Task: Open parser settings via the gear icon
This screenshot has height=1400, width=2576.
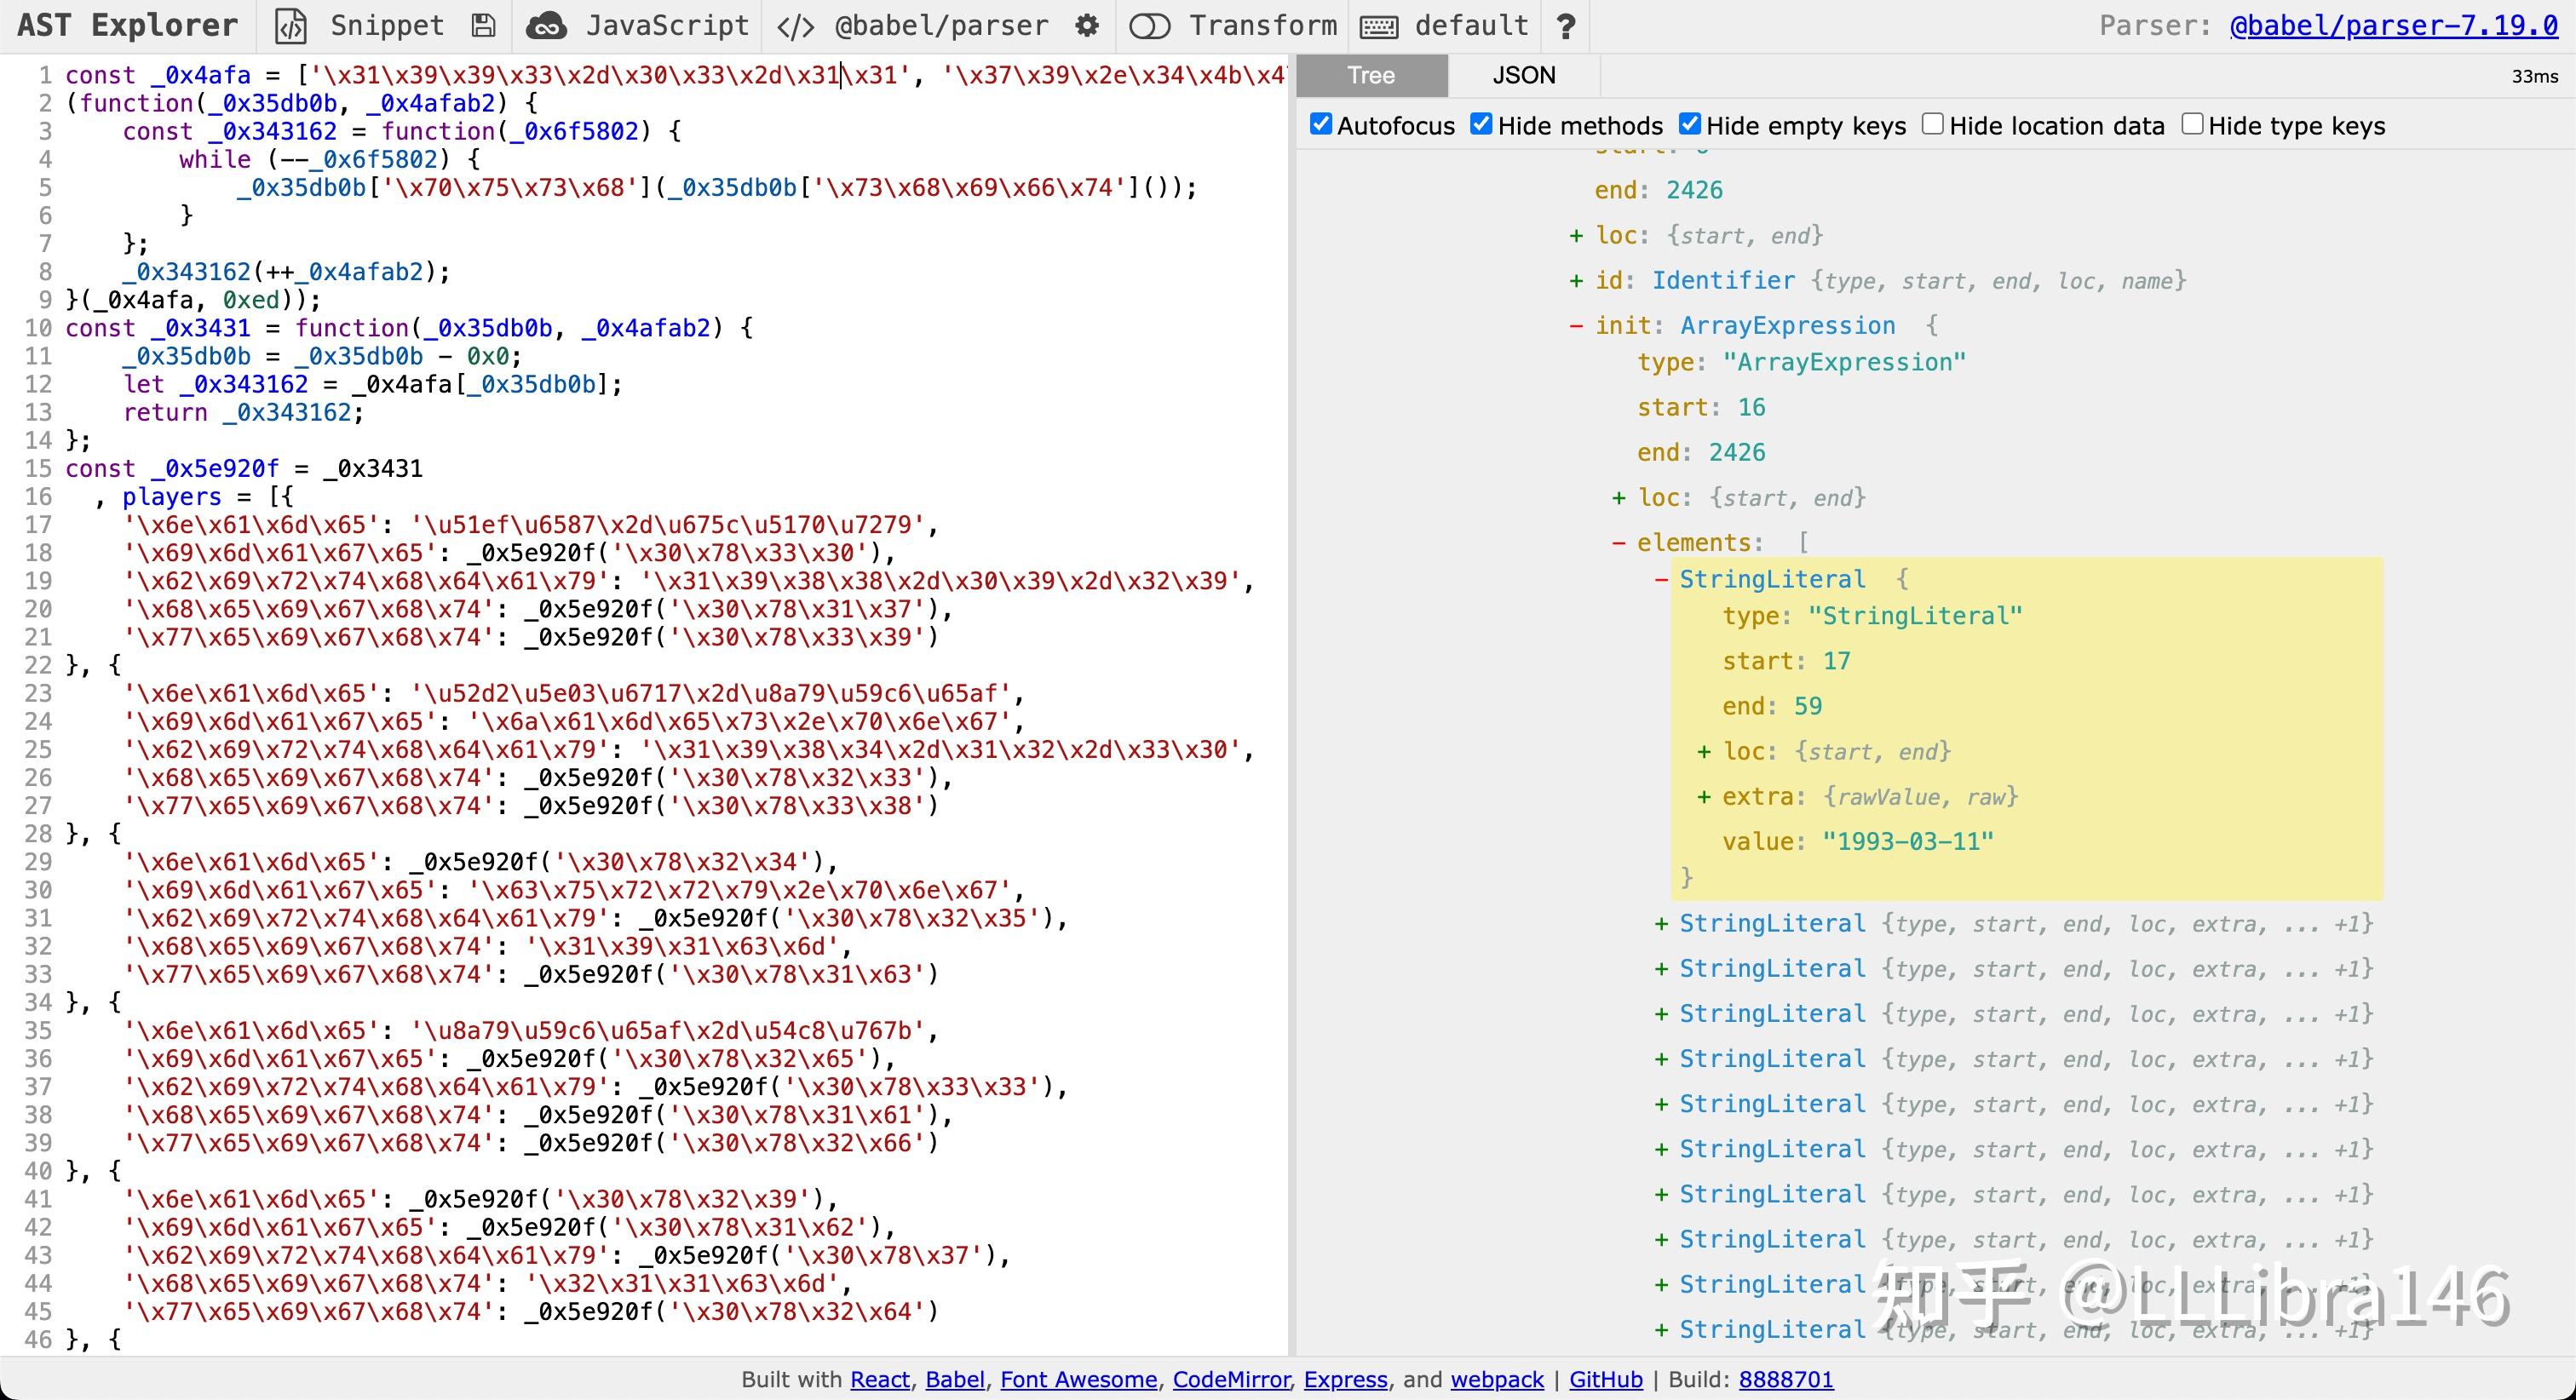Action: pyautogui.click(x=1087, y=26)
